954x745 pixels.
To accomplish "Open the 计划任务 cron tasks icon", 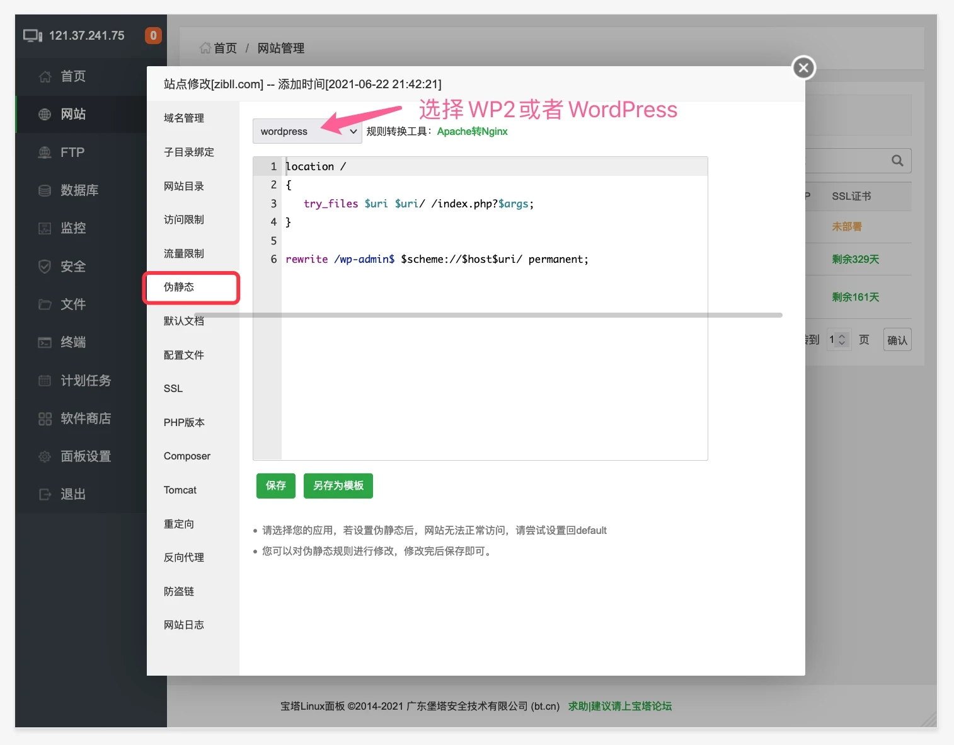I will [x=45, y=380].
